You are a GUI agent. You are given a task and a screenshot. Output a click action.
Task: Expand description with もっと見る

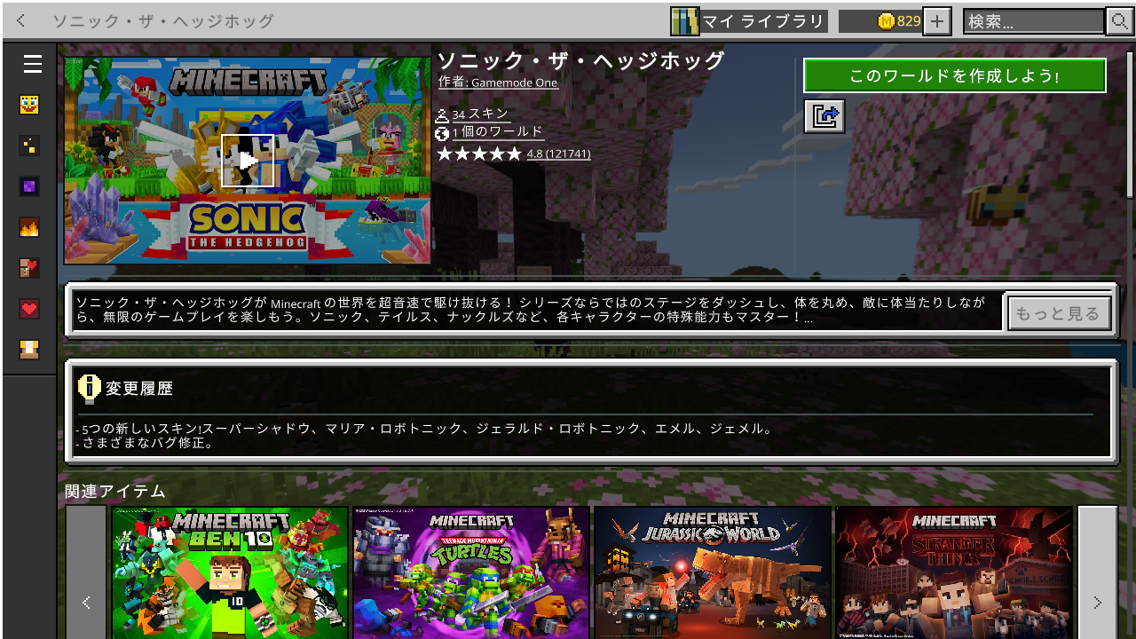coord(1059,312)
